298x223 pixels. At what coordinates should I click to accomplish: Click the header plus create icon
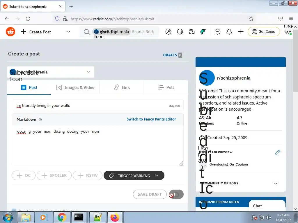point(241,32)
